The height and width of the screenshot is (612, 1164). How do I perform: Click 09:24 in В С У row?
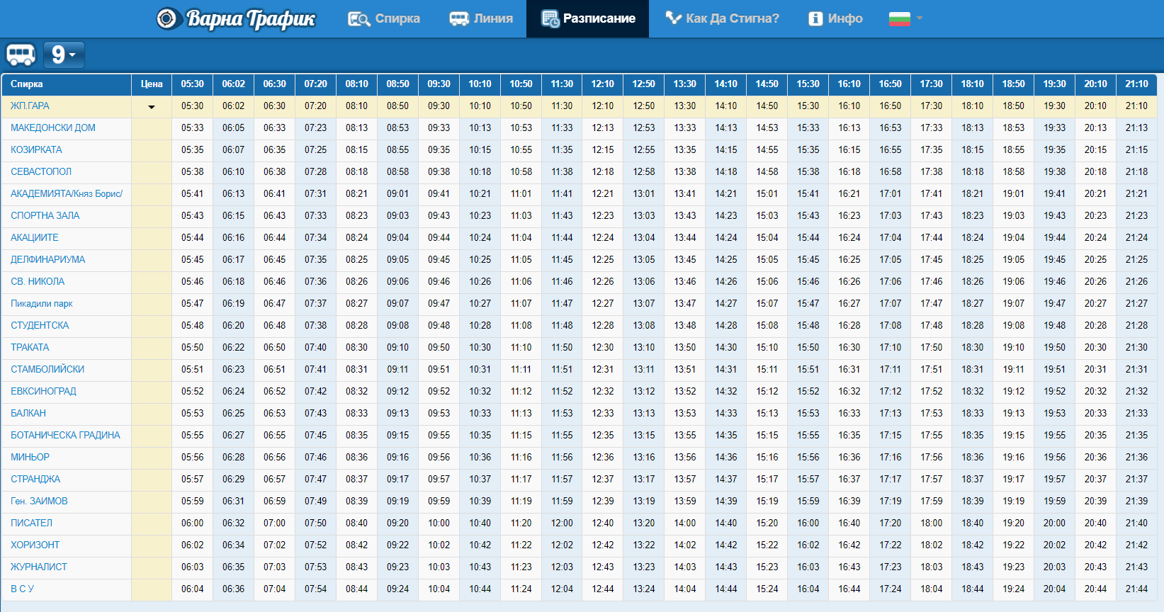(397, 589)
